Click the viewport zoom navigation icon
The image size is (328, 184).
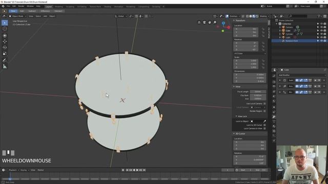click(215, 22)
